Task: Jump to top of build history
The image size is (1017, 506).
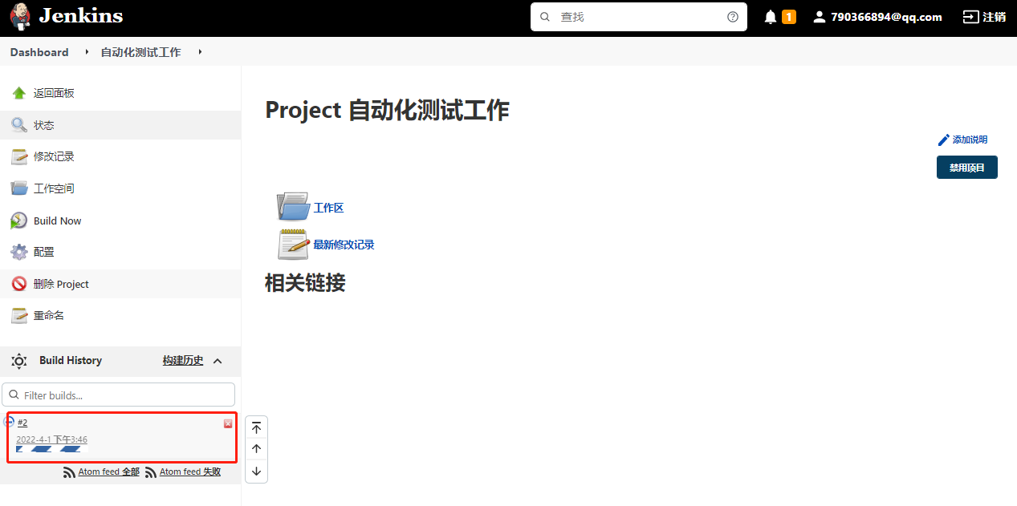Action: 256,428
